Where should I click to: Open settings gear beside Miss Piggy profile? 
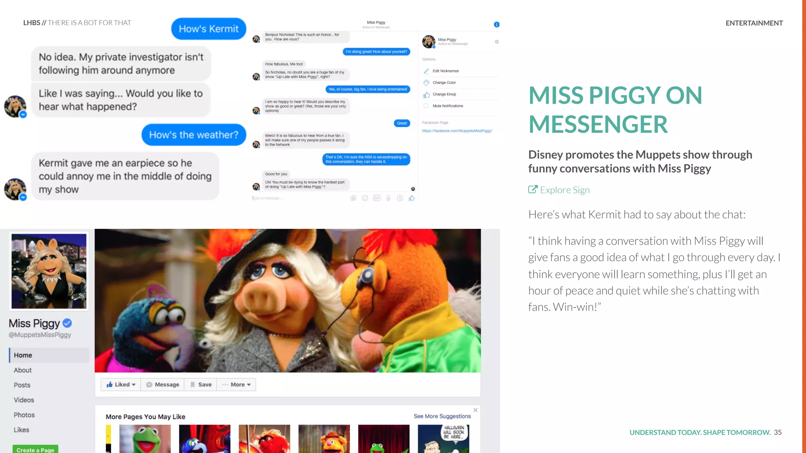point(497,42)
